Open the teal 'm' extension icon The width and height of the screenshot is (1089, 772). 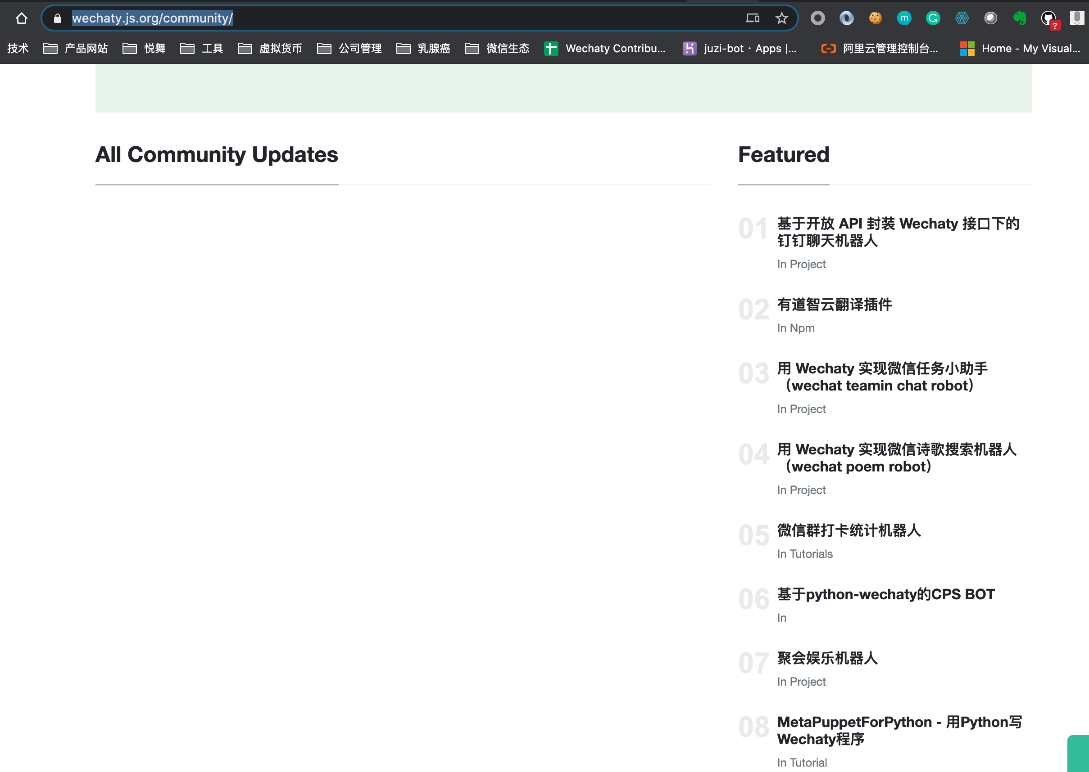pos(904,18)
